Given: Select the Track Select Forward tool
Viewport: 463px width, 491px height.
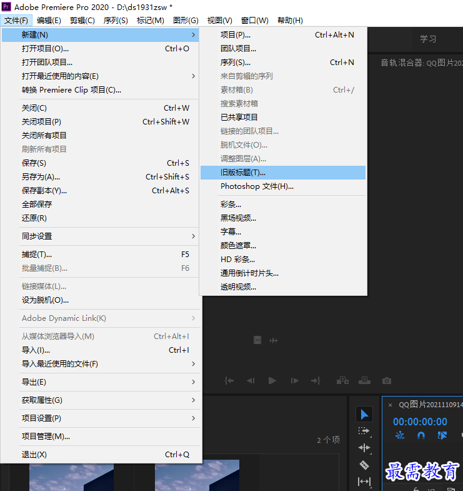Looking at the screenshot, I should pyautogui.click(x=364, y=431).
